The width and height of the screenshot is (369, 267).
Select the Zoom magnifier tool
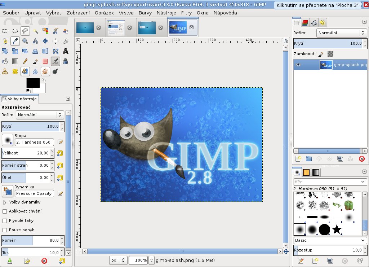click(x=25, y=41)
